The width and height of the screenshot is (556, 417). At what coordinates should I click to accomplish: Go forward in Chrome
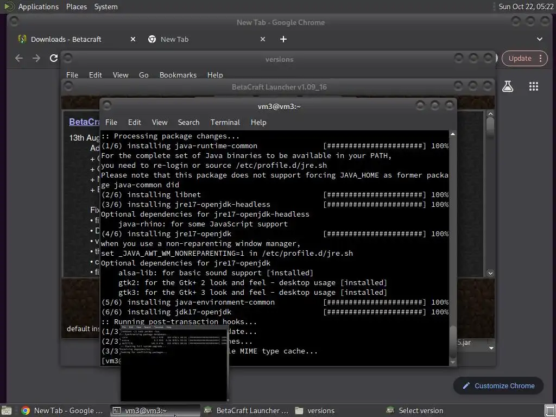tap(36, 58)
